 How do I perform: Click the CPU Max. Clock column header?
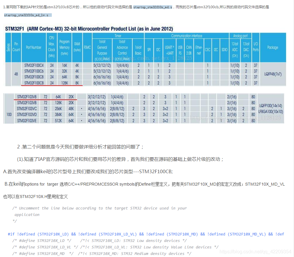[x=52, y=47]
